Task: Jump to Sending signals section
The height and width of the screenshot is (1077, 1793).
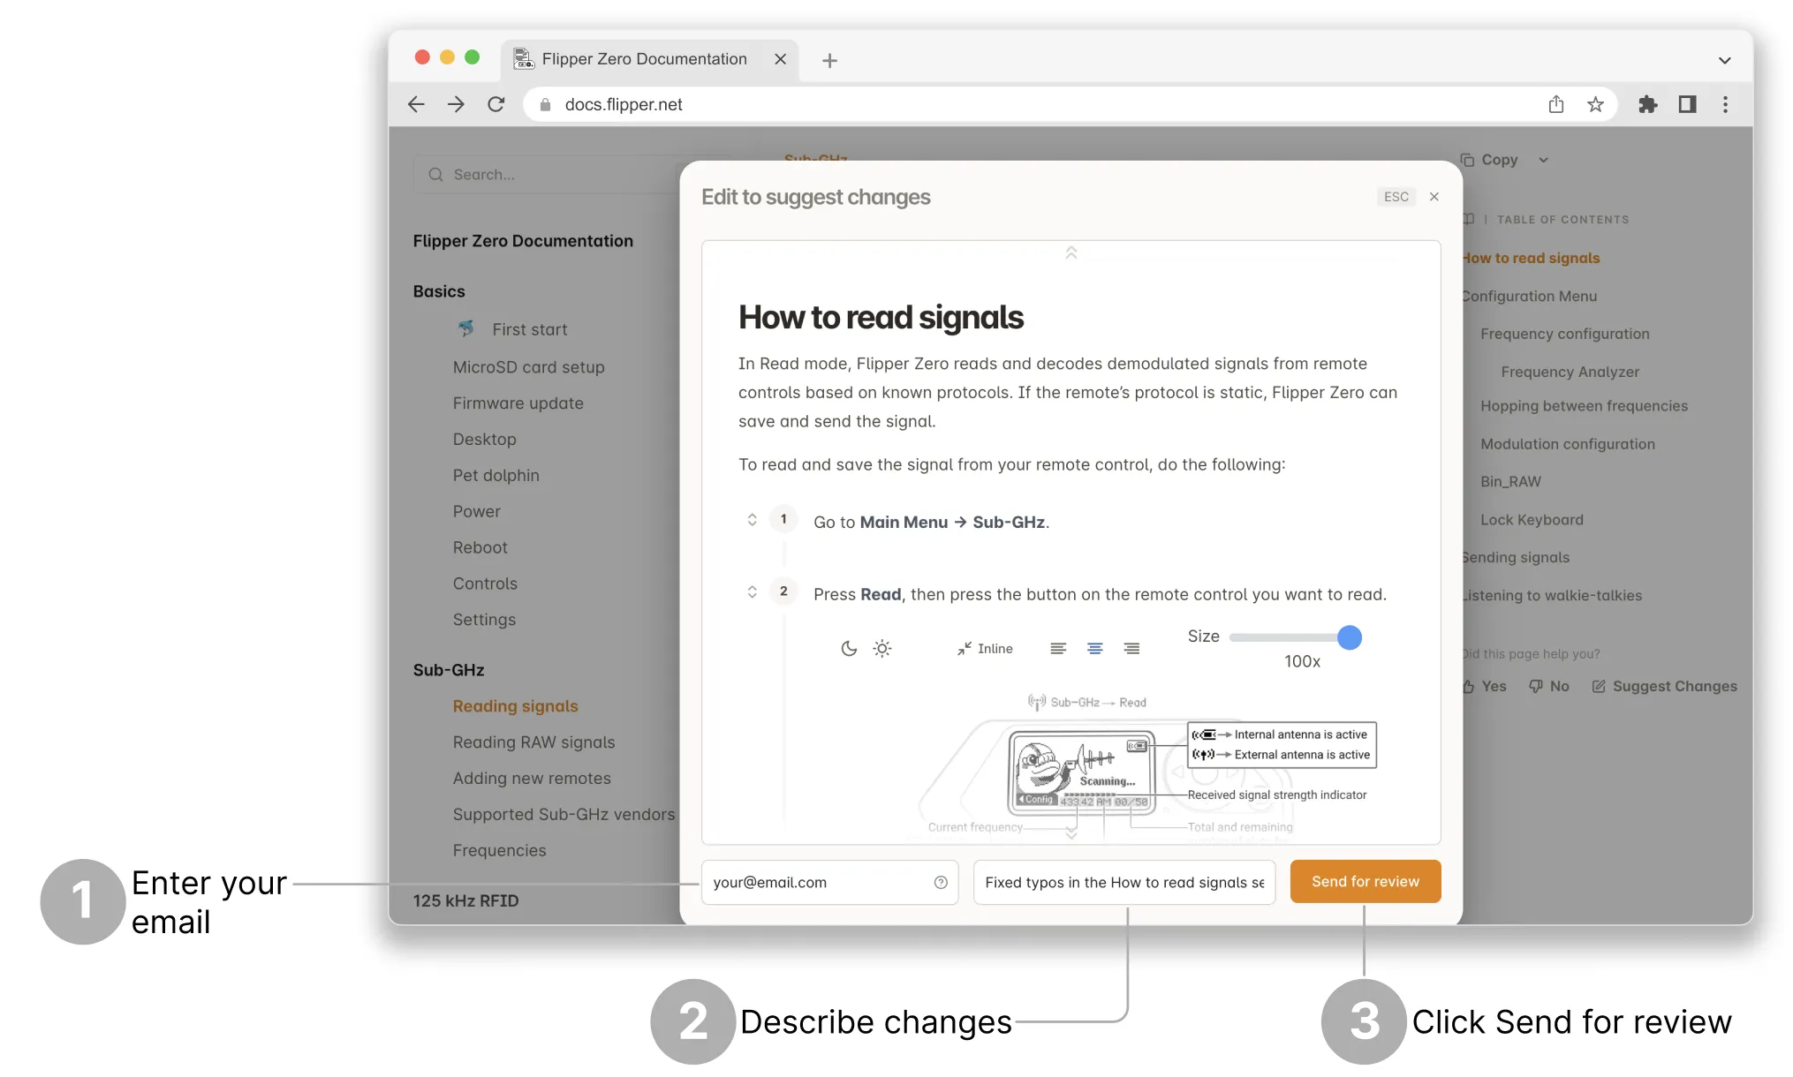Action: pyautogui.click(x=1516, y=558)
